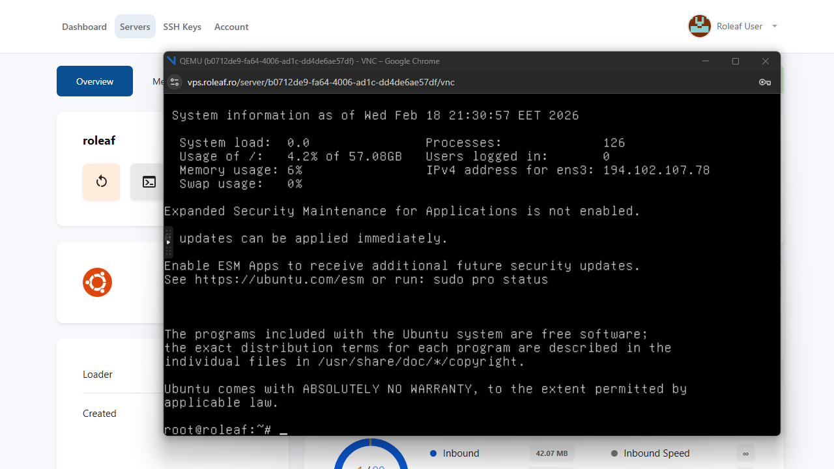Open the Roleaf User dropdown arrow
This screenshot has height=469, width=834.
[x=775, y=27]
